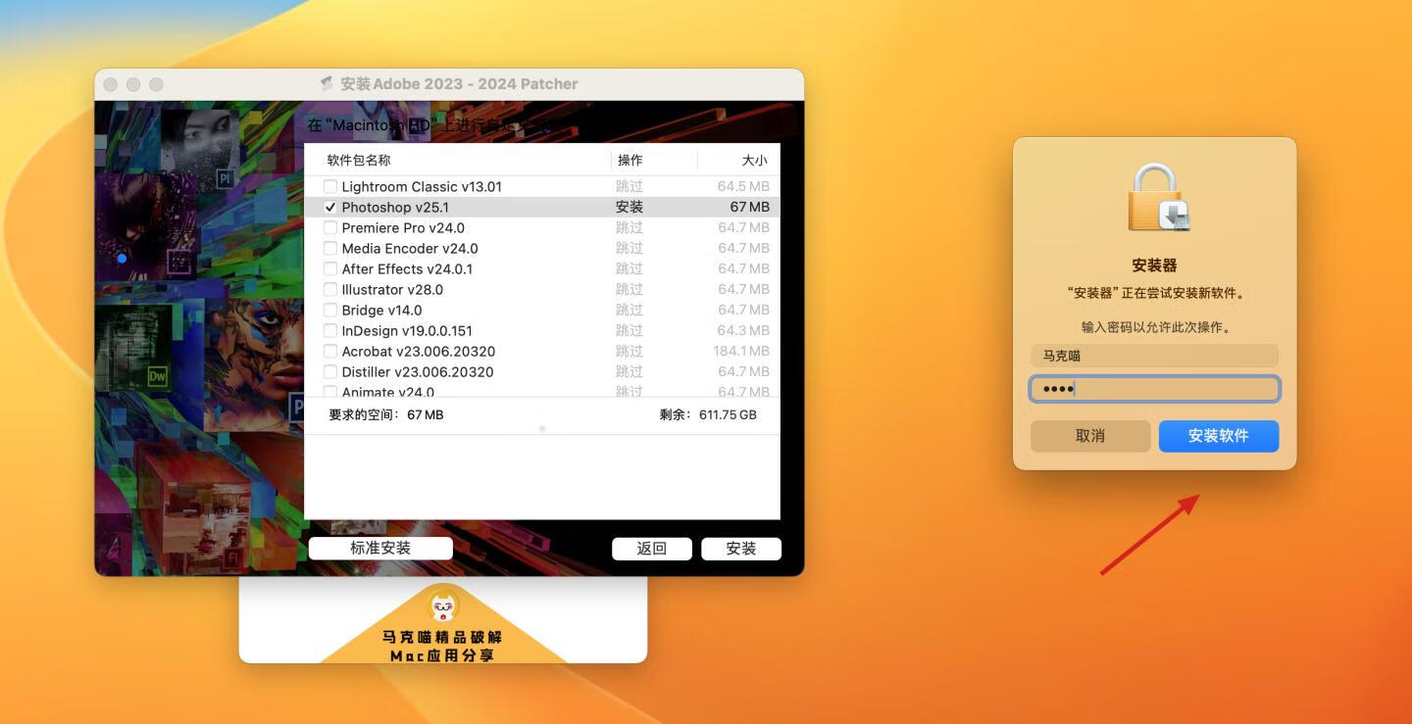Image resolution: width=1412 pixels, height=724 pixels.
Task: Click the 184.1 MB size value for Acrobat
Action: pos(741,351)
